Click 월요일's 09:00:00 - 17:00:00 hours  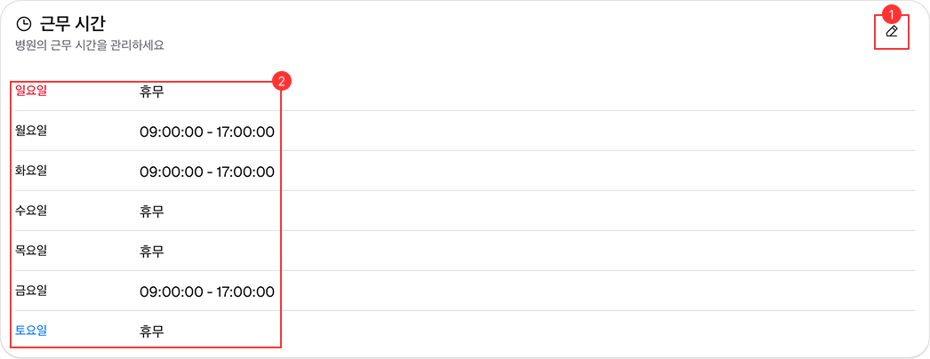(206, 132)
